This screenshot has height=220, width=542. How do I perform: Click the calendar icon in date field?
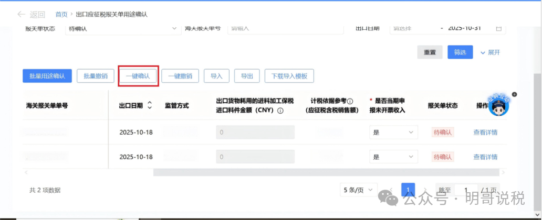point(499,28)
